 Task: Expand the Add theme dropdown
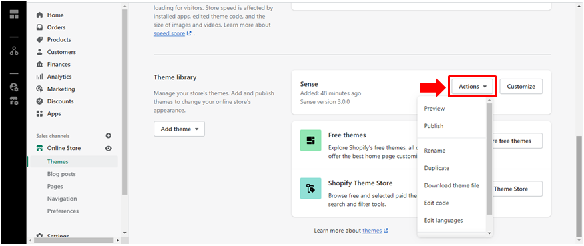[179, 129]
